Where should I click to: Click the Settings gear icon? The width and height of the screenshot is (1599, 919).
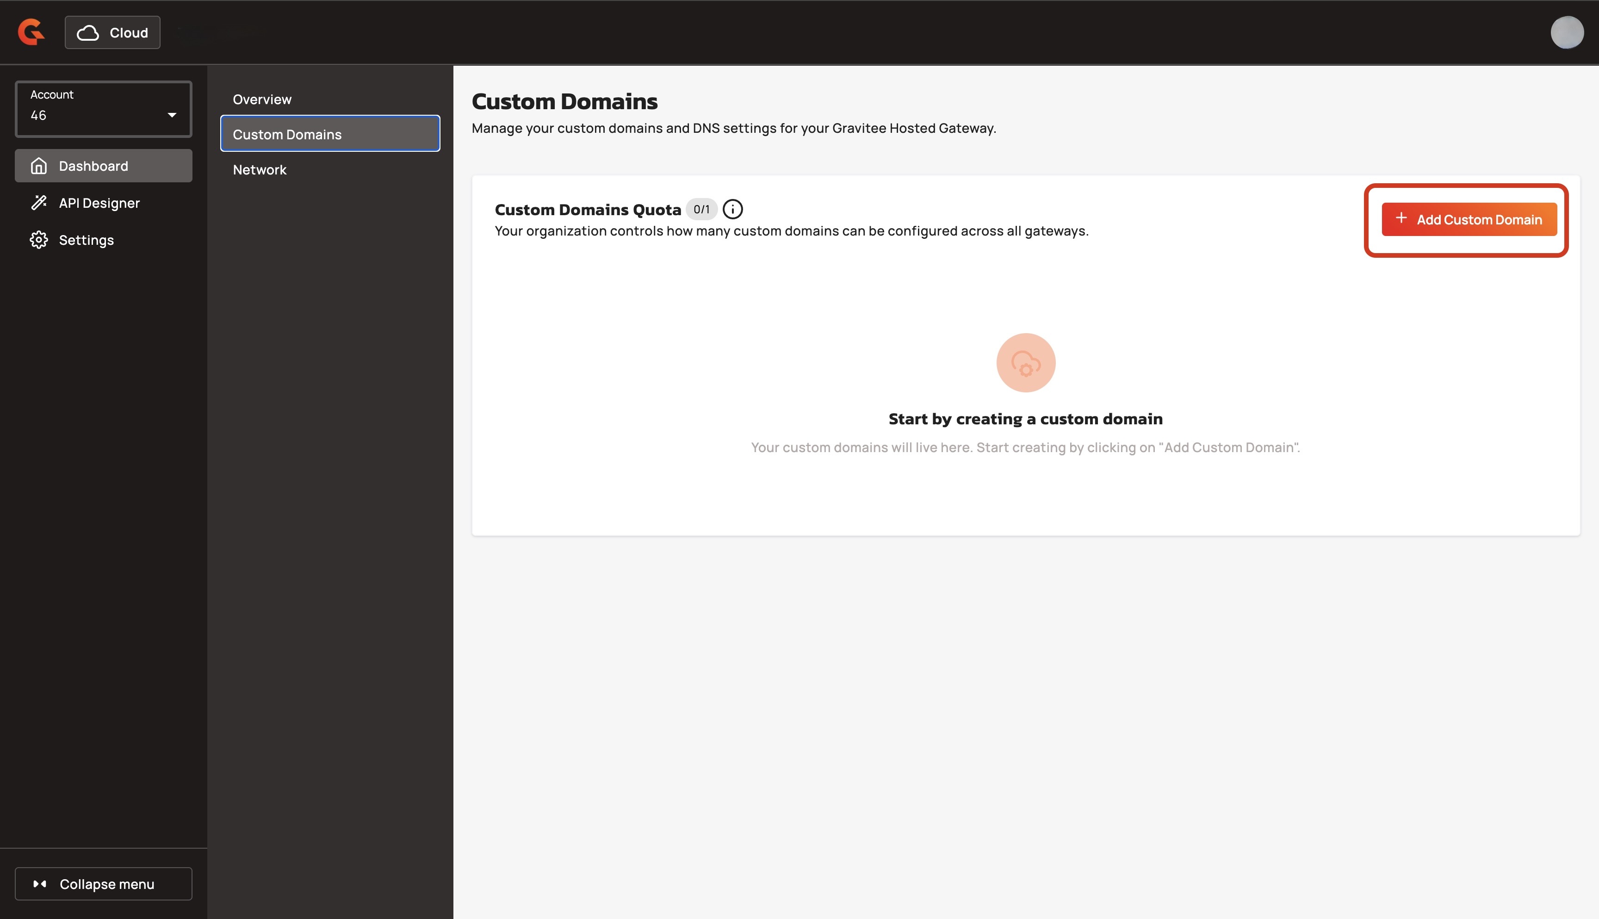[39, 240]
